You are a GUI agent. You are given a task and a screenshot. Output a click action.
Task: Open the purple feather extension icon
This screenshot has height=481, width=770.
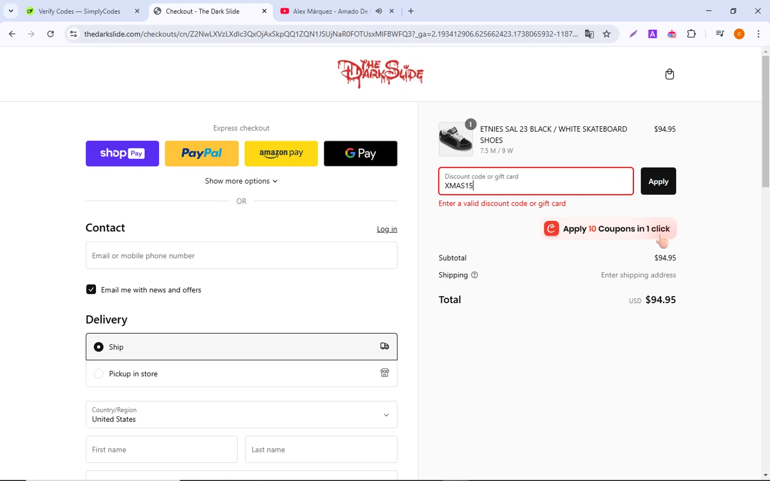point(633,34)
